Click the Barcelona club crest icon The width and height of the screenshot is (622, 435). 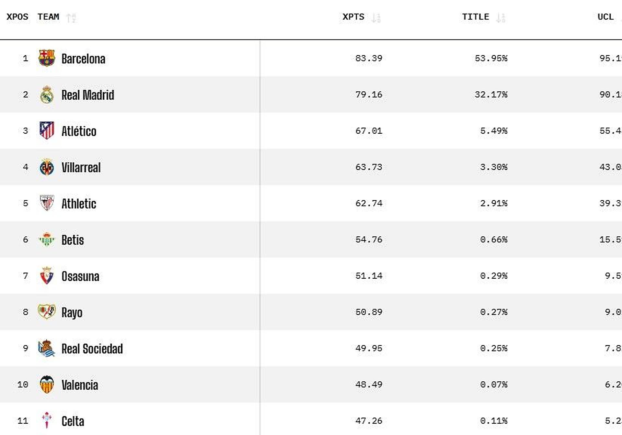[x=47, y=58]
